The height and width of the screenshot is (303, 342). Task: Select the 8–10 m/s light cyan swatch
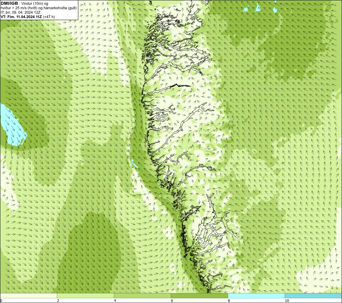pyautogui.click(x=256, y=295)
